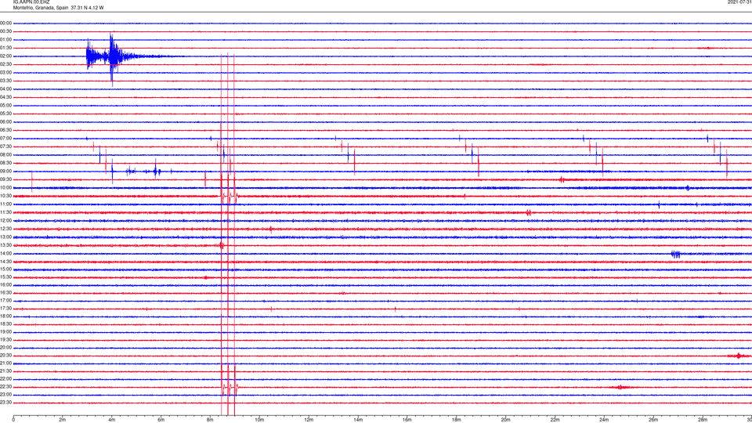752x423 pixels.
Task: Select the 13:00 row label
Action: pyautogui.click(x=5, y=237)
